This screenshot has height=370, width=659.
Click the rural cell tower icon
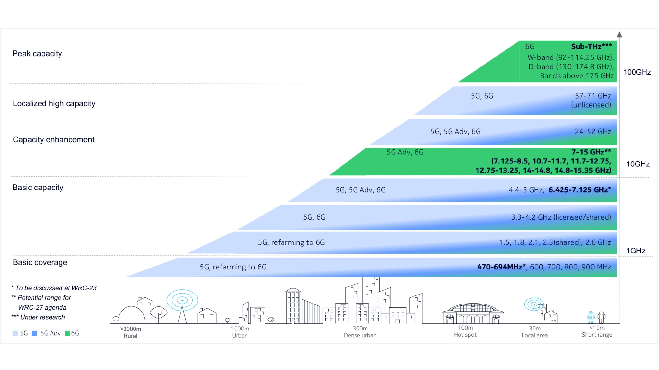(182, 306)
